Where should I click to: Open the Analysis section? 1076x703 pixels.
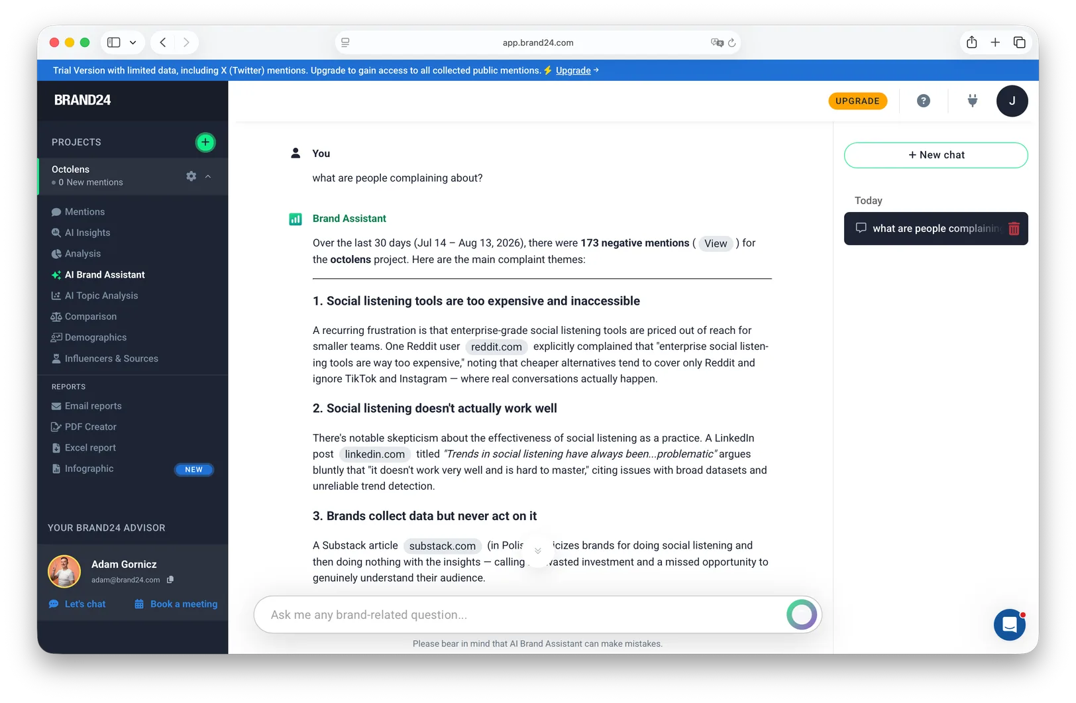pyautogui.click(x=83, y=254)
